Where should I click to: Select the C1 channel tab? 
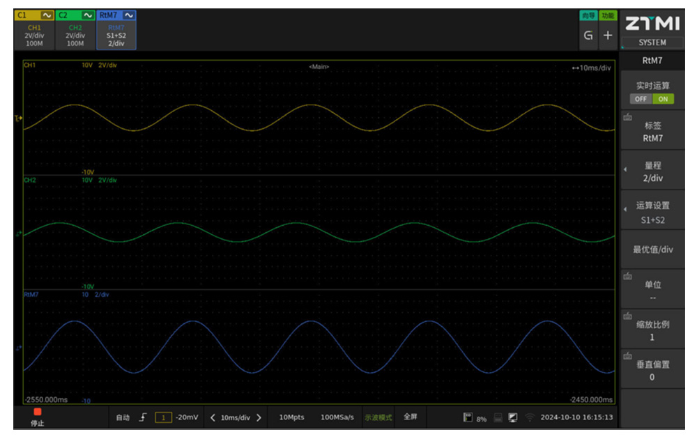click(34, 30)
